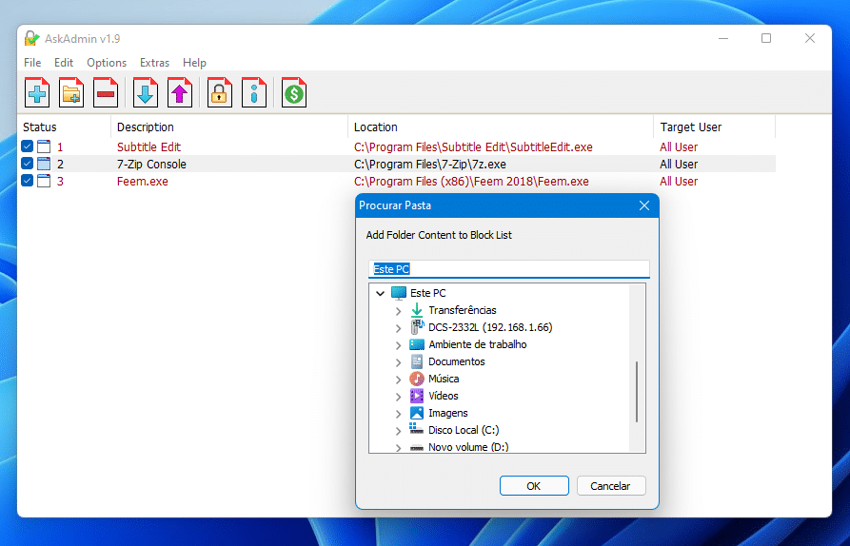This screenshot has height=546, width=850.
Task: Click the Import list (blue down arrow) icon
Action: (x=146, y=92)
